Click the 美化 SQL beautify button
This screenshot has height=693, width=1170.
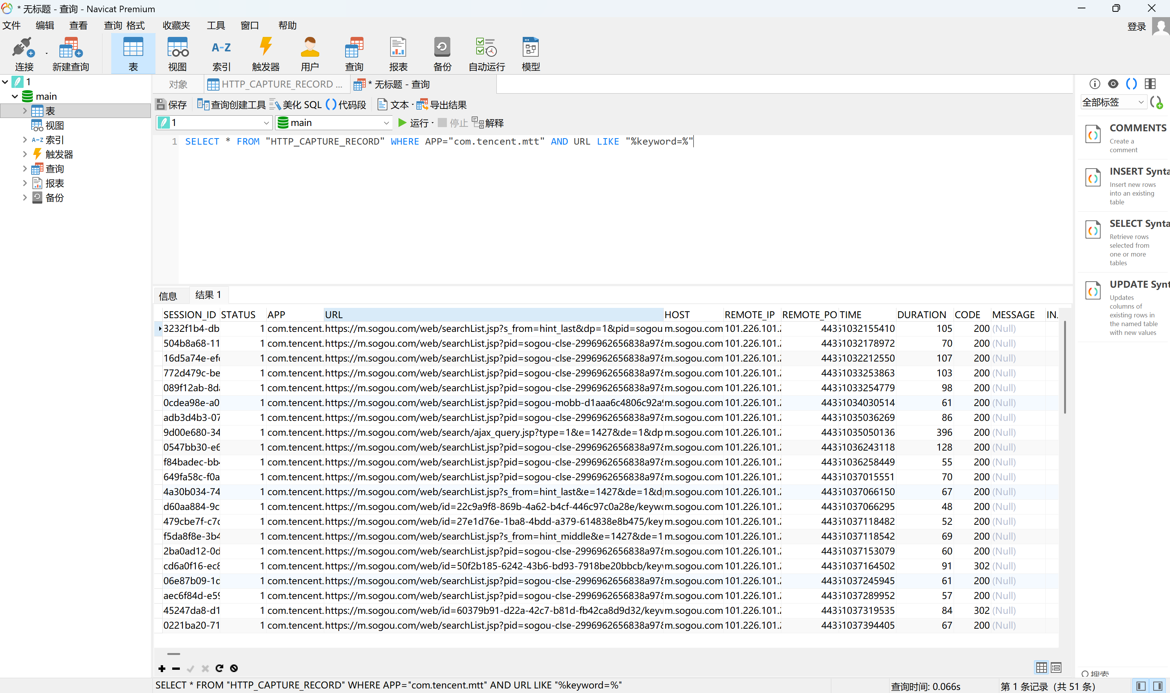pyautogui.click(x=296, y=105)
